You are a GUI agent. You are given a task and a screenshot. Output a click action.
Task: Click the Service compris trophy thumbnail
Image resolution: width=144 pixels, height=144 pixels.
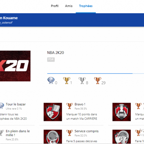[53, 137]
